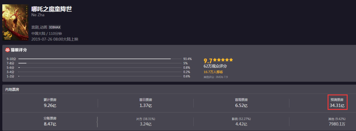
Task: Select the 3DIMAX format badge
Action: (x=54, y=27)
